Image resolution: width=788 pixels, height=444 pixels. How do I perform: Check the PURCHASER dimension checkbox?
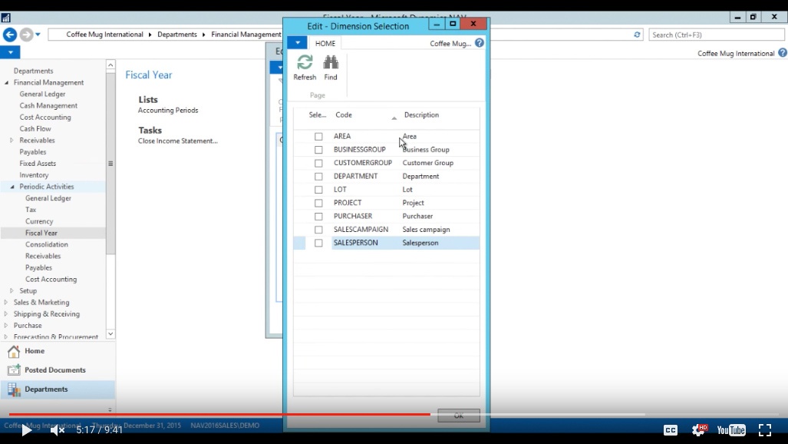[318, 217]
